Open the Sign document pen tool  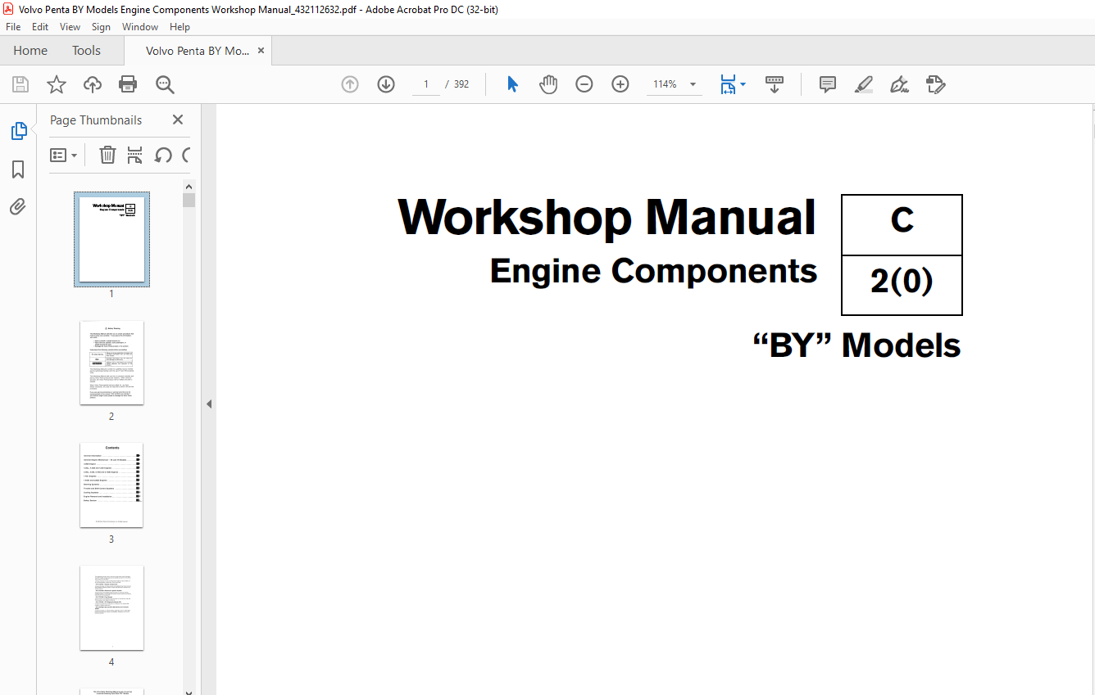899,84
